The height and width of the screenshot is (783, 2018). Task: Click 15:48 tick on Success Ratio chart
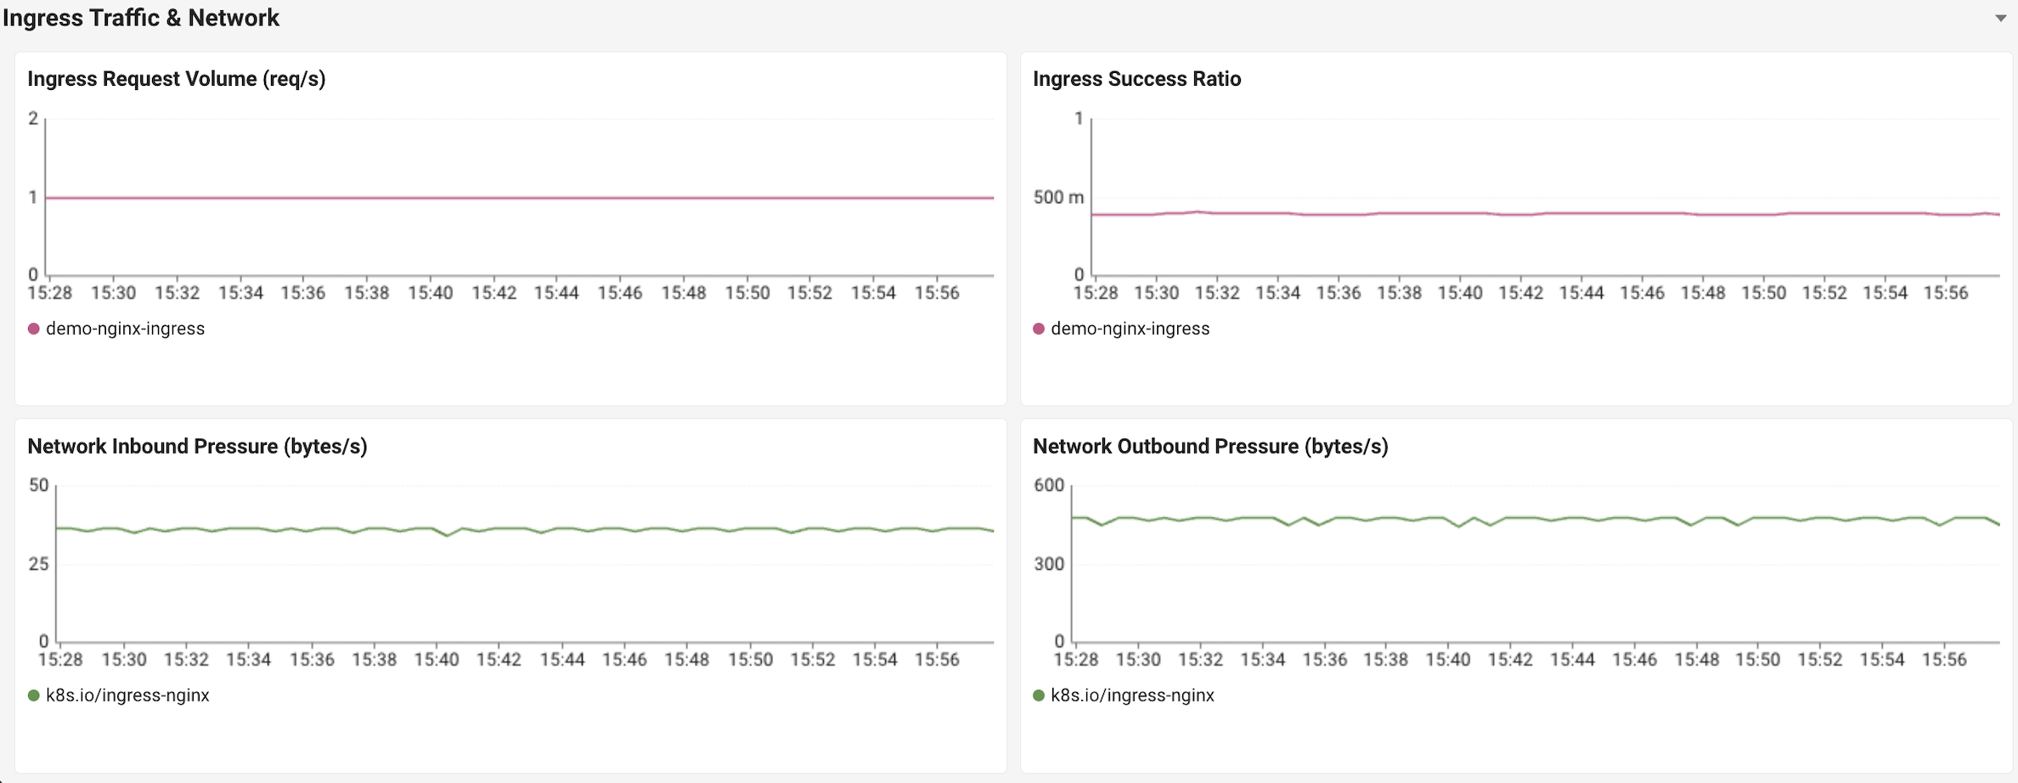pos(1703,293)
